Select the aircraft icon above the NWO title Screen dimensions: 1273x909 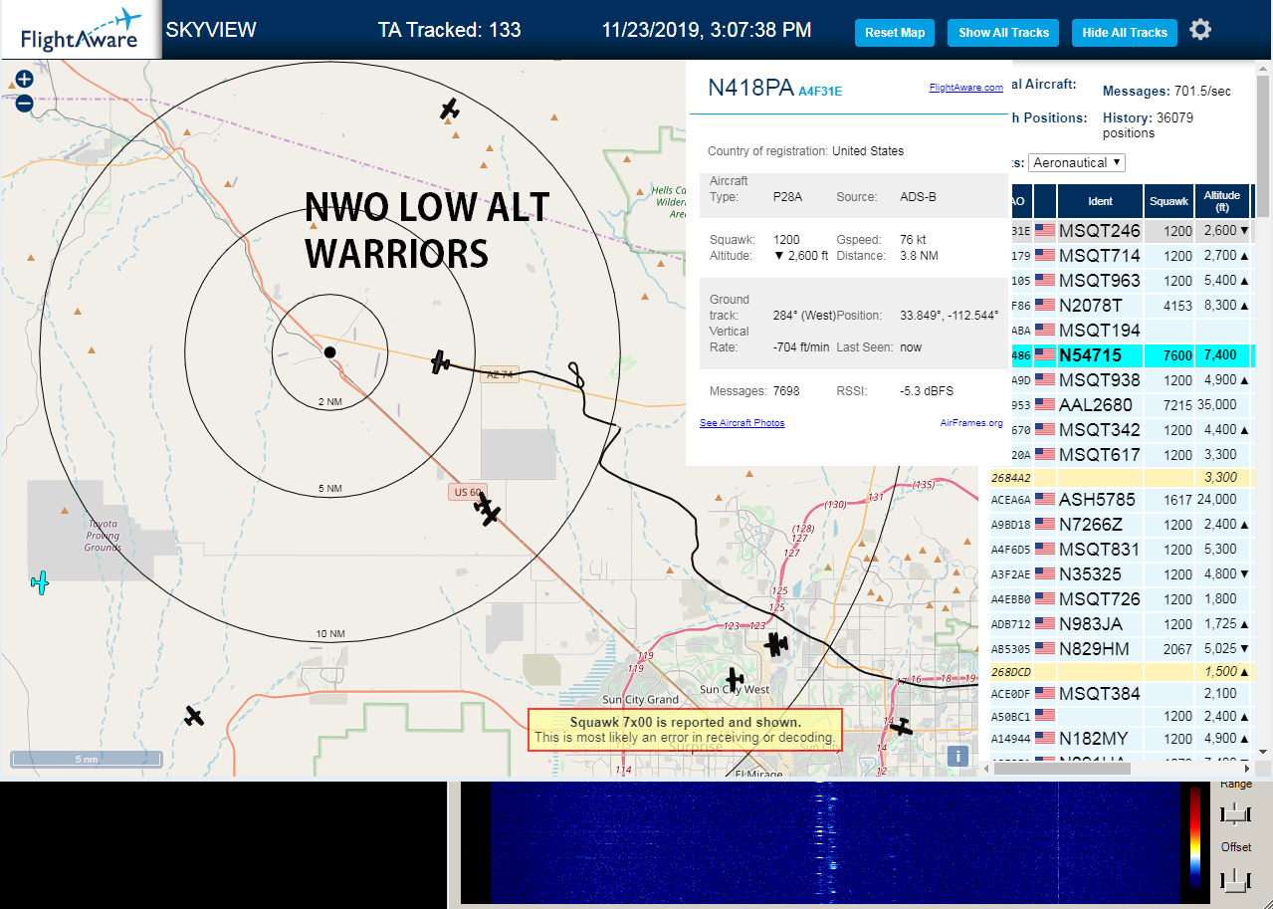point(450,109)
